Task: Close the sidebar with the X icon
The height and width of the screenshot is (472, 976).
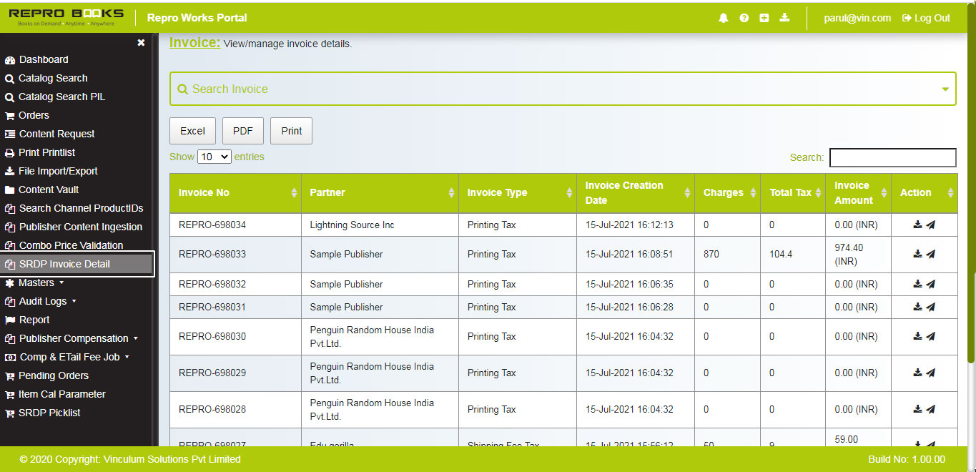Action: tap(141, 42)
